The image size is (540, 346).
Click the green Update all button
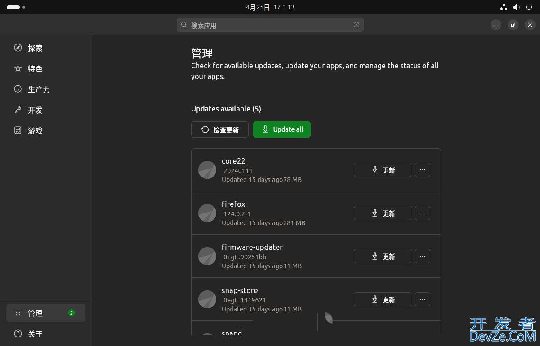282,129
